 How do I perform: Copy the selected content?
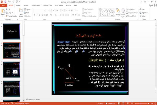8,13
